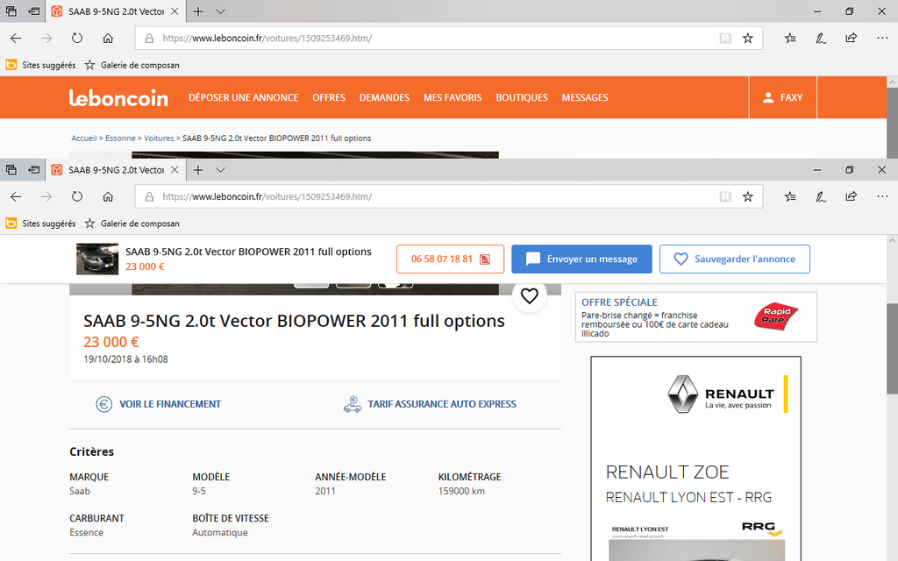898x561 pixels.
Task: Open the favorites hub in the background window
Action: coord(790,39)
